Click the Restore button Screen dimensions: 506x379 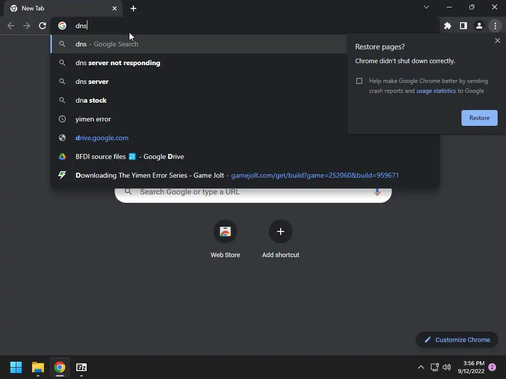479,118
